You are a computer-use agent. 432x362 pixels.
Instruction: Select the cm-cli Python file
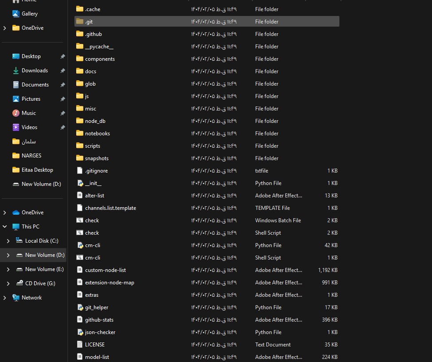[93, 245]
